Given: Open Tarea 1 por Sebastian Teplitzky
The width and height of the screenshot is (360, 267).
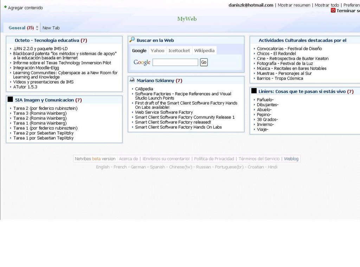Looking at the screenshot, I should pyautogui.click(x=43, y=138).
